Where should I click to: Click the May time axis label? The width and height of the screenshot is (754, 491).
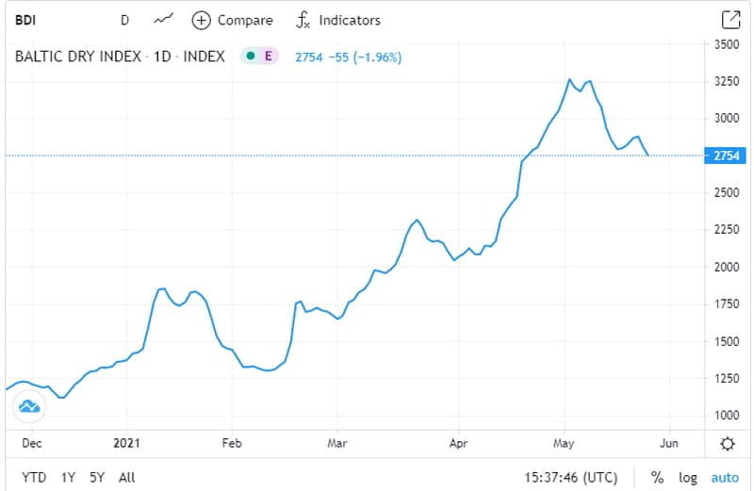(x=564, y=443)
